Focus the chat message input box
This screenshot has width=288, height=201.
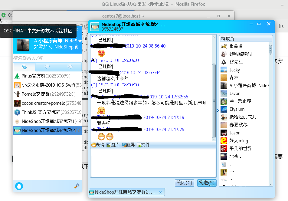(x=153, y=163)
